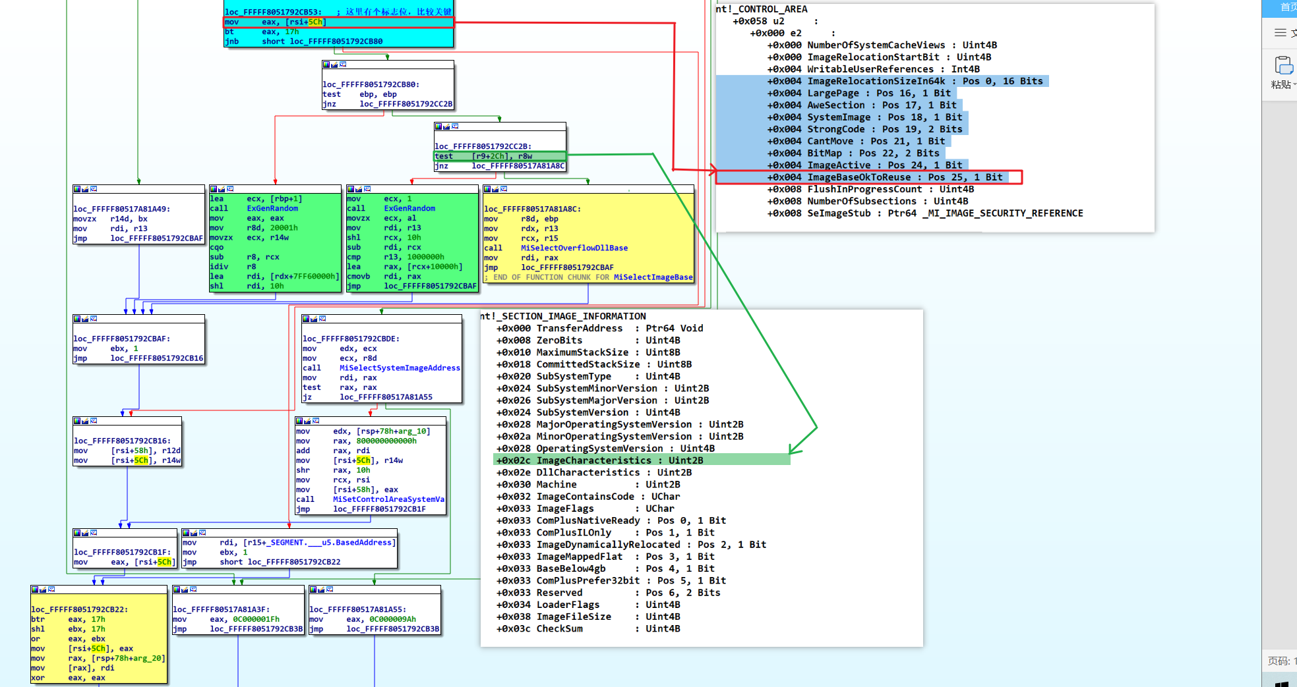The image size is (1297, 687).
Task: Click the color icon on loc_FFFFF80517A81A3F block
Action: pos(176,590)
